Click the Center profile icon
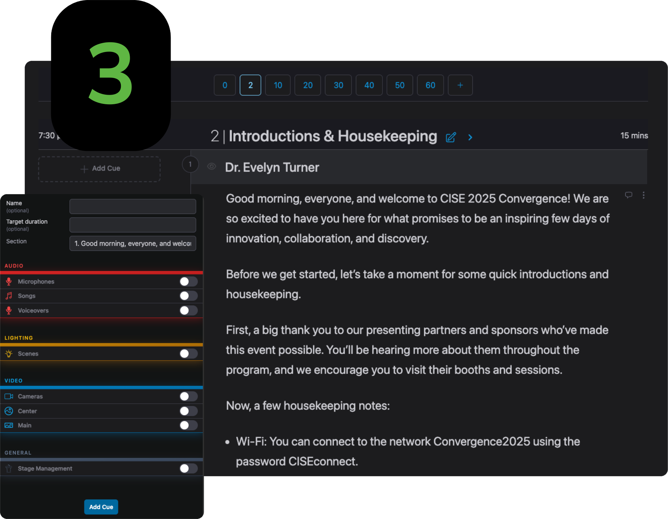This screenshot has height=519, width=668. point(9,411)
